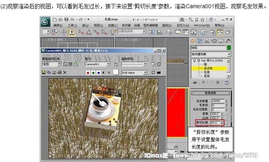Viewport: 269px width, 162px height.
Task: Click Remove Modifier trash icon
Action: click(218, 83)
